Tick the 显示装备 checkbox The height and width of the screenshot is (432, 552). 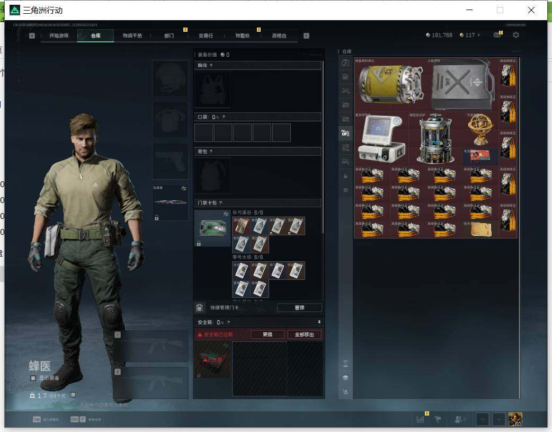click(x=33, y=378)
